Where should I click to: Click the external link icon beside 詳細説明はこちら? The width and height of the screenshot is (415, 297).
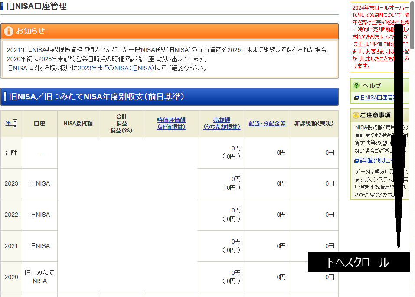click(356, 161)
